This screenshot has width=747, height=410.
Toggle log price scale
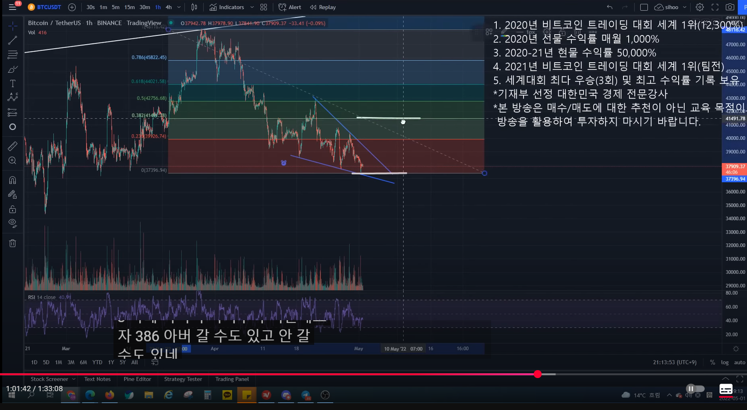[725, 362]
